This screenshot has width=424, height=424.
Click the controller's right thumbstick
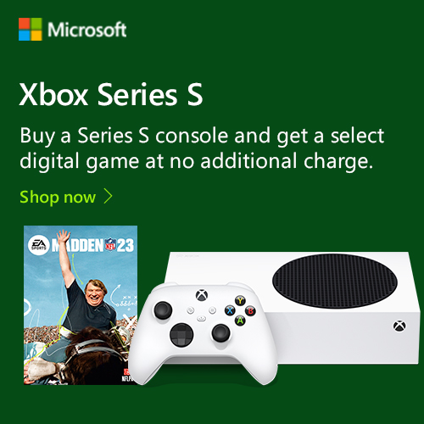pyautogui.click(x=220, y=333)
